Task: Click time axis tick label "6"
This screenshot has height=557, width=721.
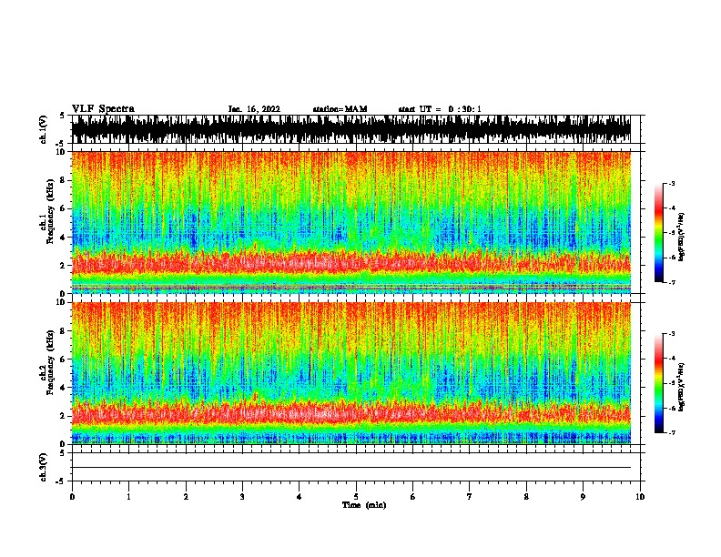Action: click(x=413, y=497)
